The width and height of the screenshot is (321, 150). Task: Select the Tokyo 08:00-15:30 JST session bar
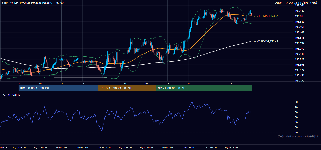click(x=58, y=88)
